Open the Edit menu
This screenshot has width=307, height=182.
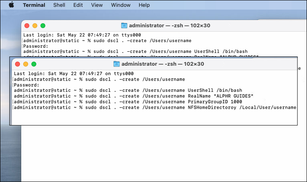click(78, 5)
